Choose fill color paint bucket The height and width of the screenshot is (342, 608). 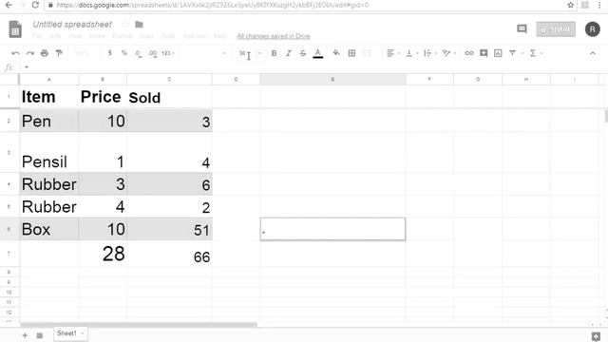click(x=336, y=53)
